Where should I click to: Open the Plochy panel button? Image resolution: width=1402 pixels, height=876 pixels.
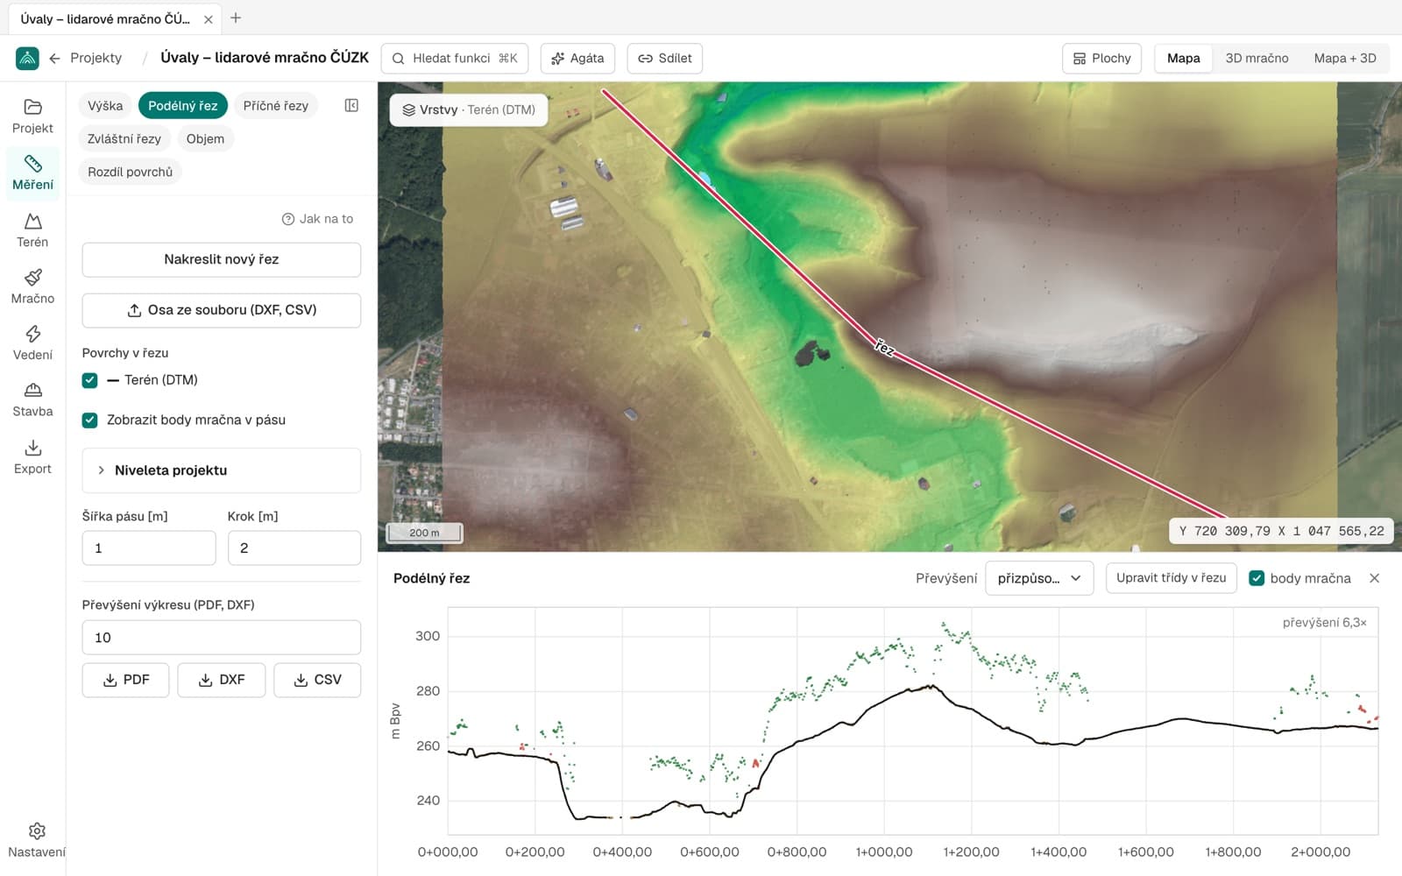1102,58
